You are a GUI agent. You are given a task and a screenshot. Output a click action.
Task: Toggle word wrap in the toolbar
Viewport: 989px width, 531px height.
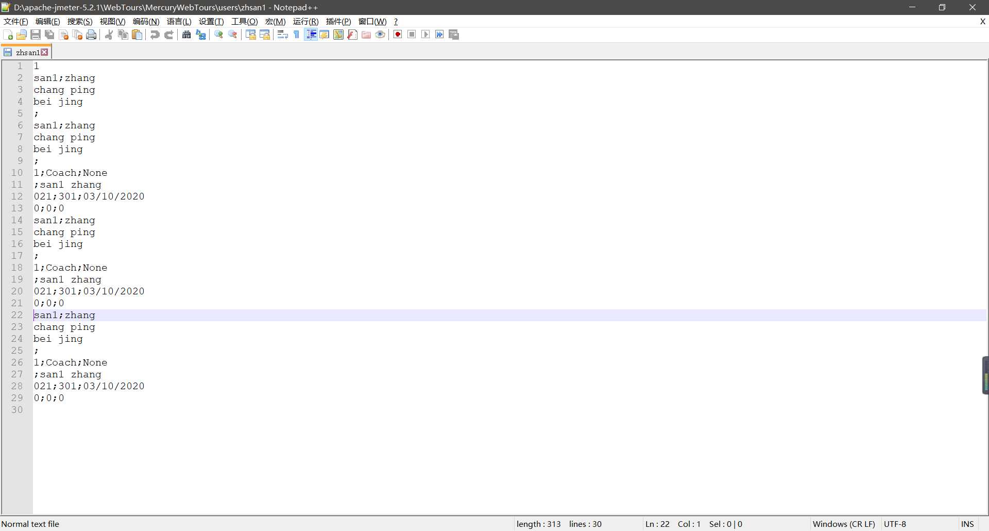coord(282,35)
